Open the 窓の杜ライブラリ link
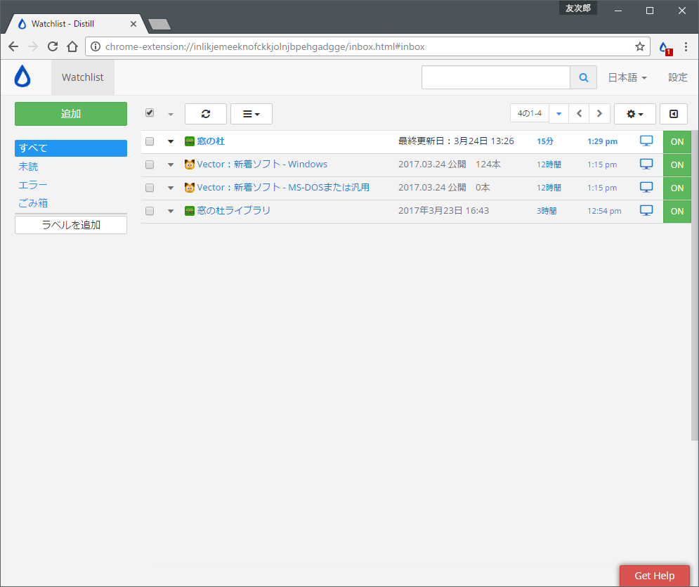699x587 pixels. pyautogui.click(x=234, y=210)
